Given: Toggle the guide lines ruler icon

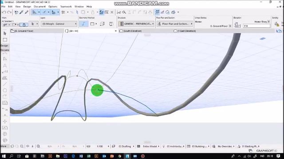Looking at the screenshot, I should point(34,12).
